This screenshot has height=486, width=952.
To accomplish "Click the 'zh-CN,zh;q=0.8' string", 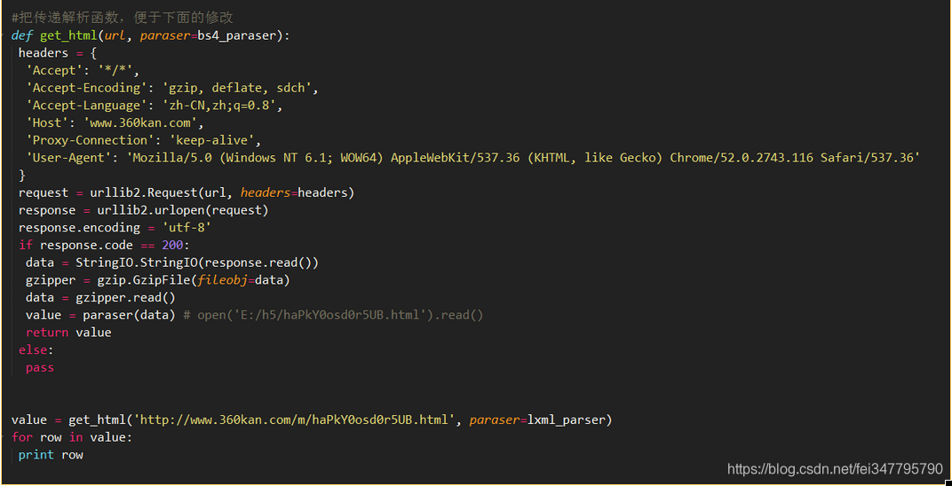I will (x=219, y=106).
